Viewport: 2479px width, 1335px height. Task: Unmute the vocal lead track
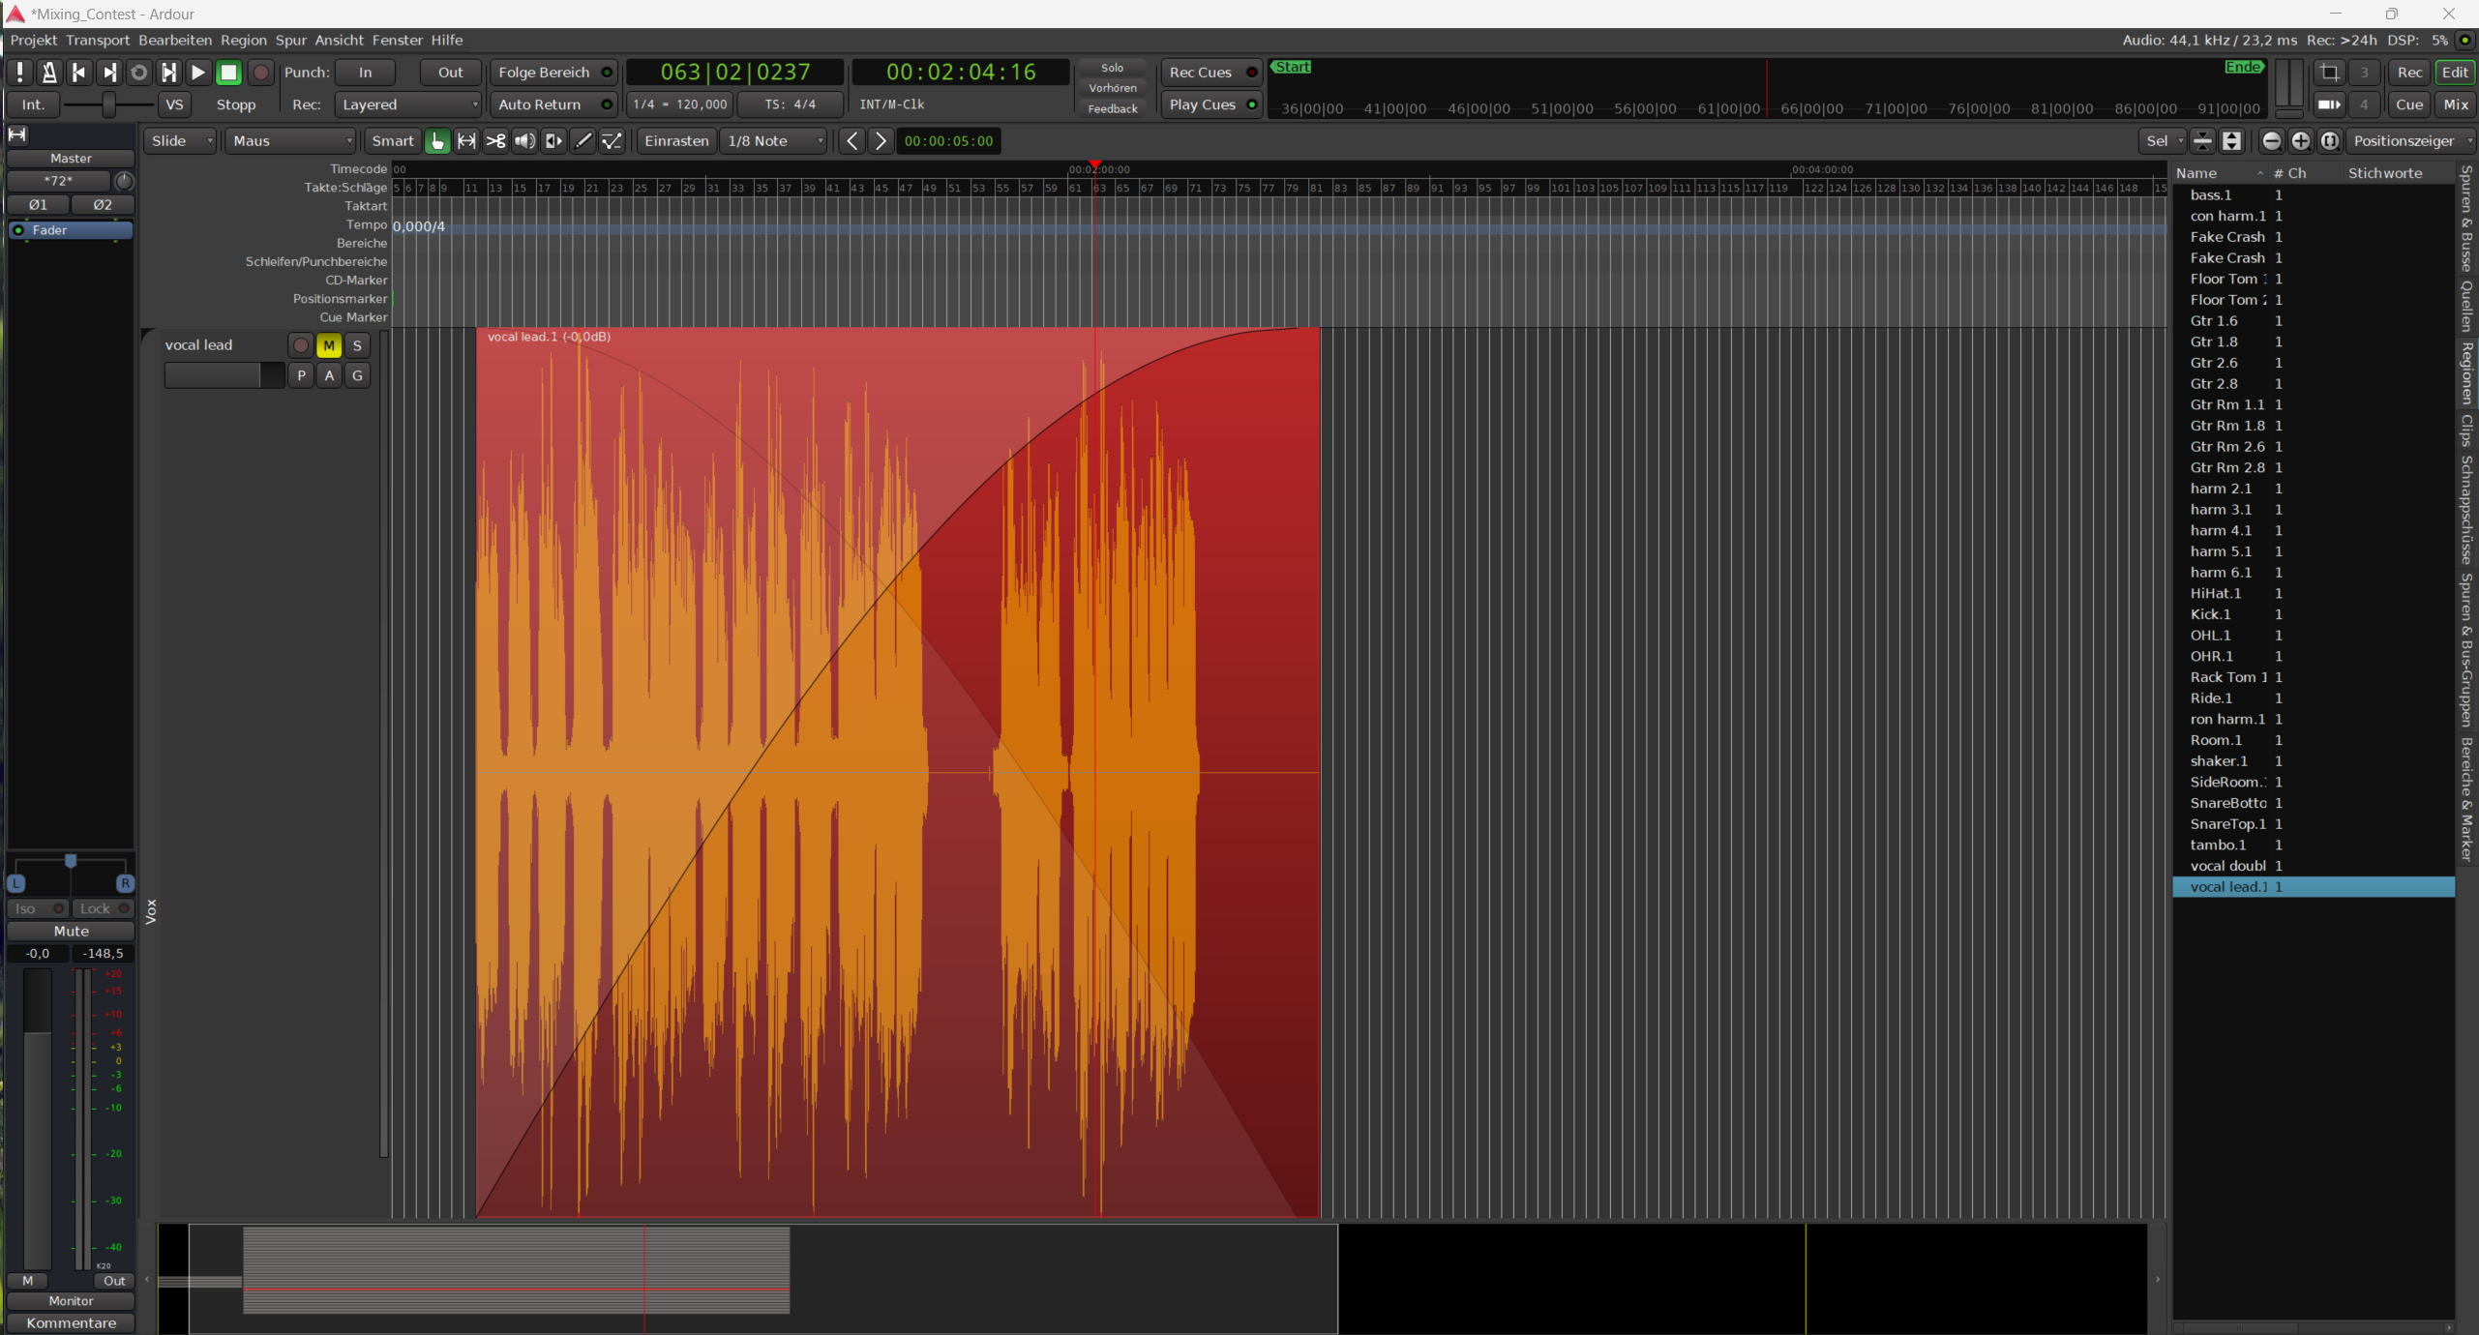click(329, 345)
